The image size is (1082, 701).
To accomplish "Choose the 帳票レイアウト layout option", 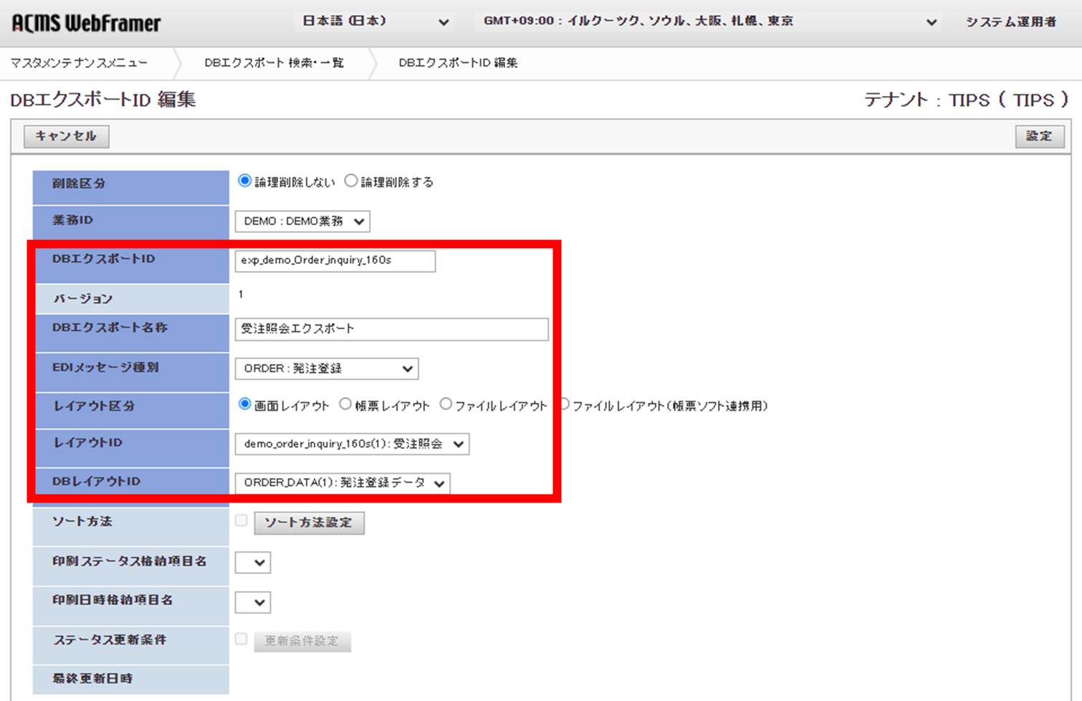I will pos(346,404).
